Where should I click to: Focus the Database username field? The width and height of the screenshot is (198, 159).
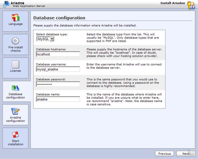58,69
